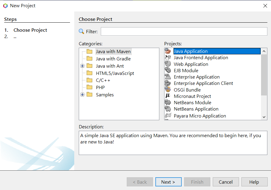Click the HTML5/JavaScript folder icon

coord(90,73)
